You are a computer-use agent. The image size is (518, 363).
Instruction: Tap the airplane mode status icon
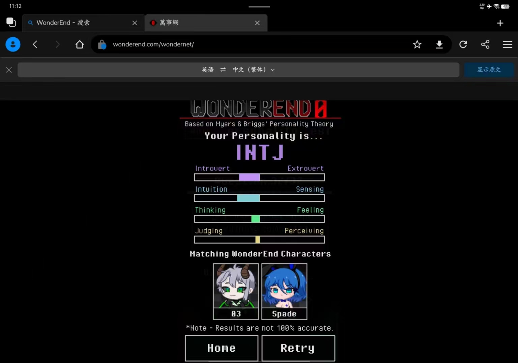pos(489,6)
